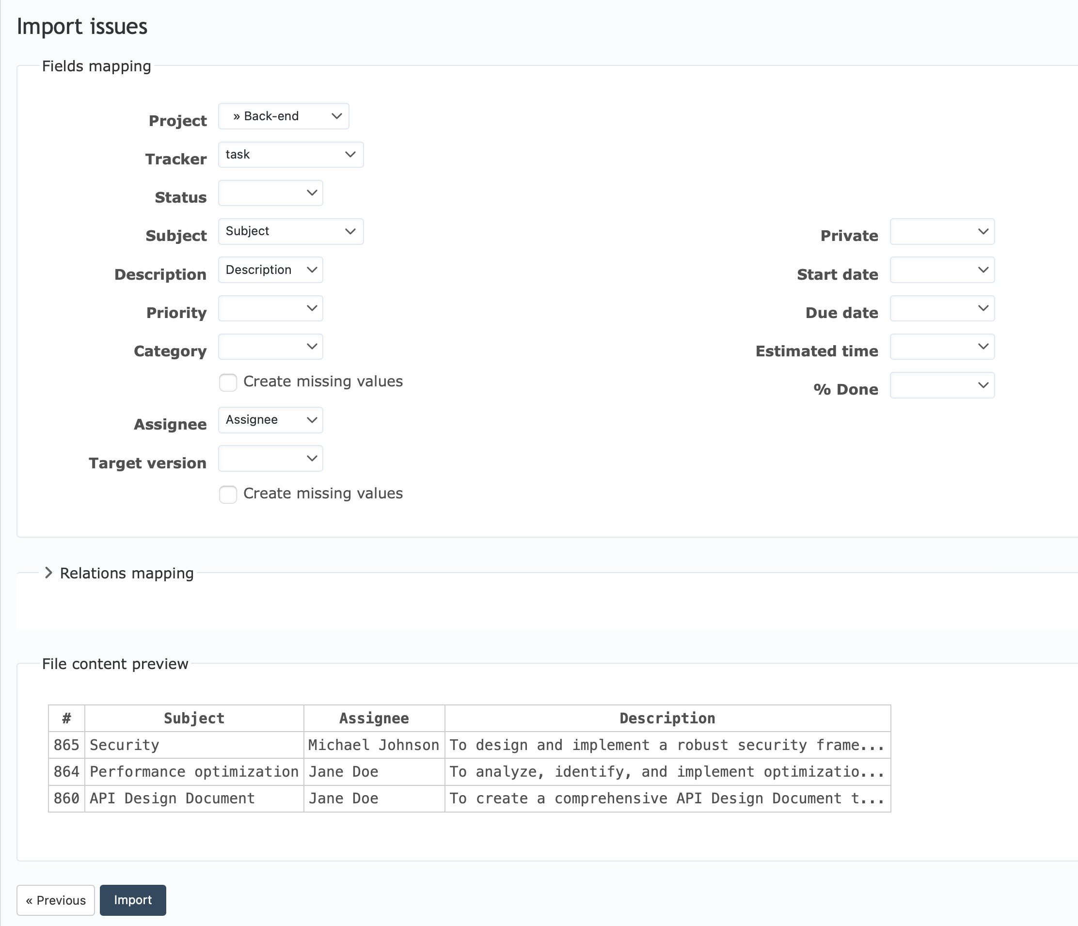Screen dimensions: 1078x926
Task: Open the Status dropdown
Action: (270, 193)
